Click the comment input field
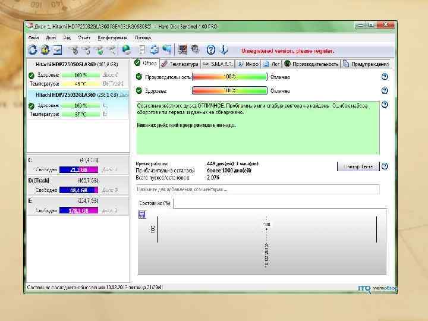The height and width of the screenshot is (321, 428). (x=257, y=189)
